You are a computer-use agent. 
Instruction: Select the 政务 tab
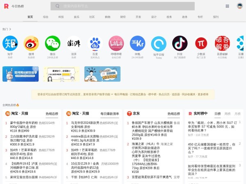point(184,17)
